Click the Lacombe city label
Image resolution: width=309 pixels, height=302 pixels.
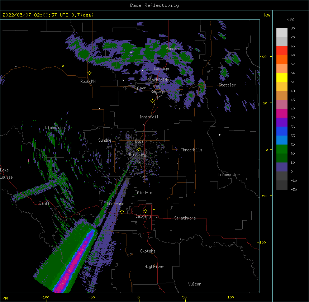tap(161, 69)
